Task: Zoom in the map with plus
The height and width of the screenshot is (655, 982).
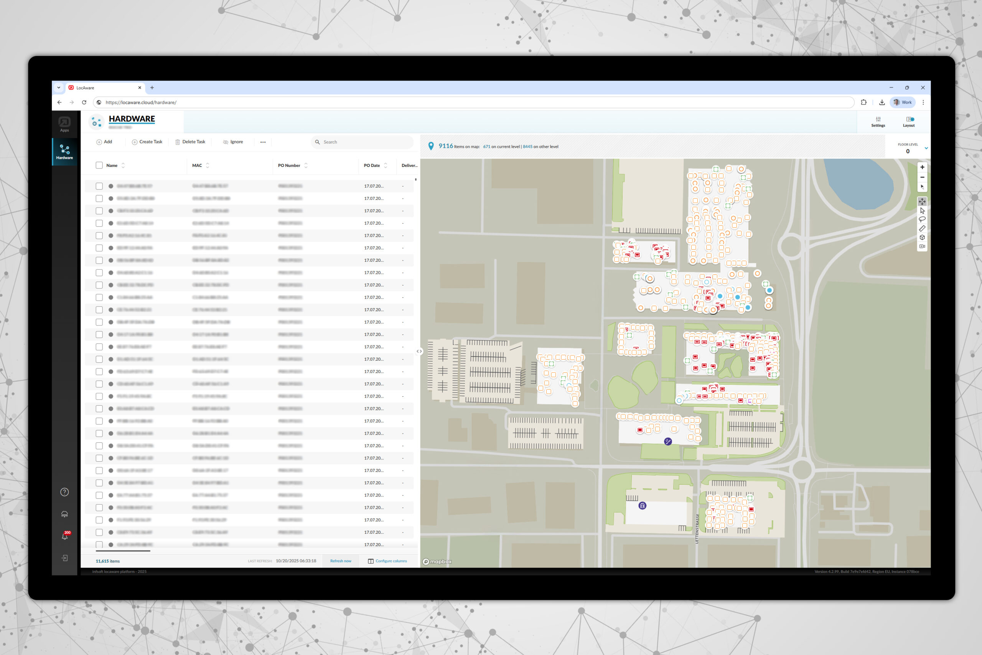Action: [922, 167]
